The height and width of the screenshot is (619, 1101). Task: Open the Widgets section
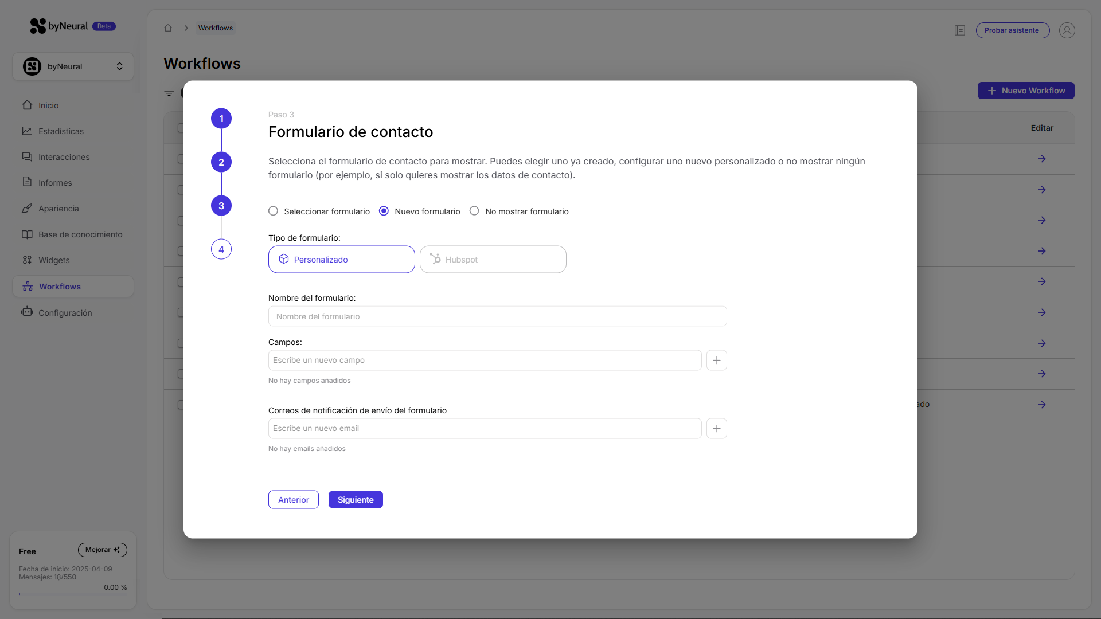26,260
